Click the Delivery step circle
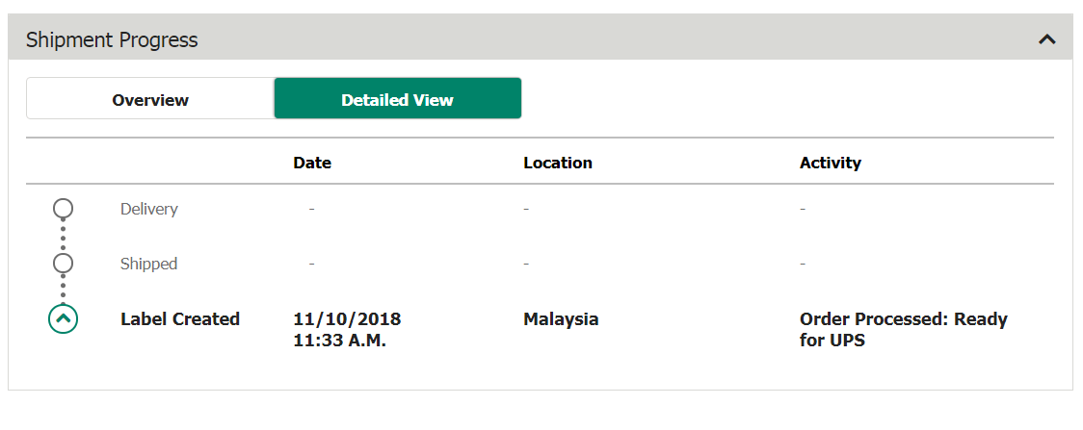The width and height of the screenshot is (1083, 430). coord(63,208)
